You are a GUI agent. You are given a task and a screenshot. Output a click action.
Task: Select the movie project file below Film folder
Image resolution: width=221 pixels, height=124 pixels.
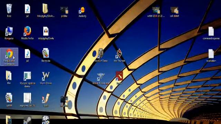pyautogui.click(x=9, y=98)
